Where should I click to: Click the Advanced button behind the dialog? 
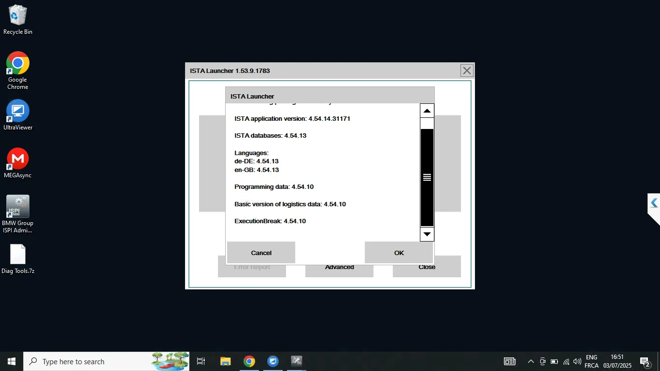339,270
